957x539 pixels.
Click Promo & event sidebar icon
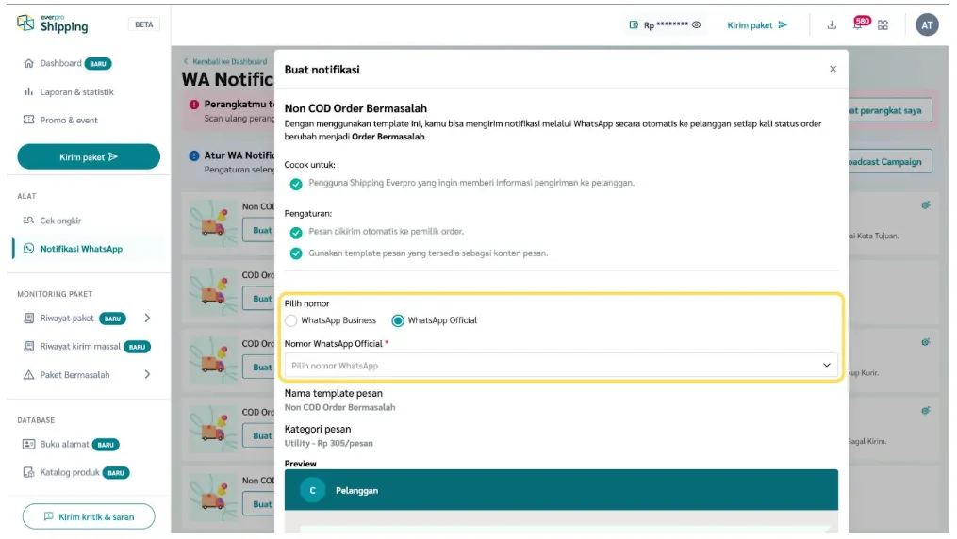pyautogui.click(x=28, y=121)
